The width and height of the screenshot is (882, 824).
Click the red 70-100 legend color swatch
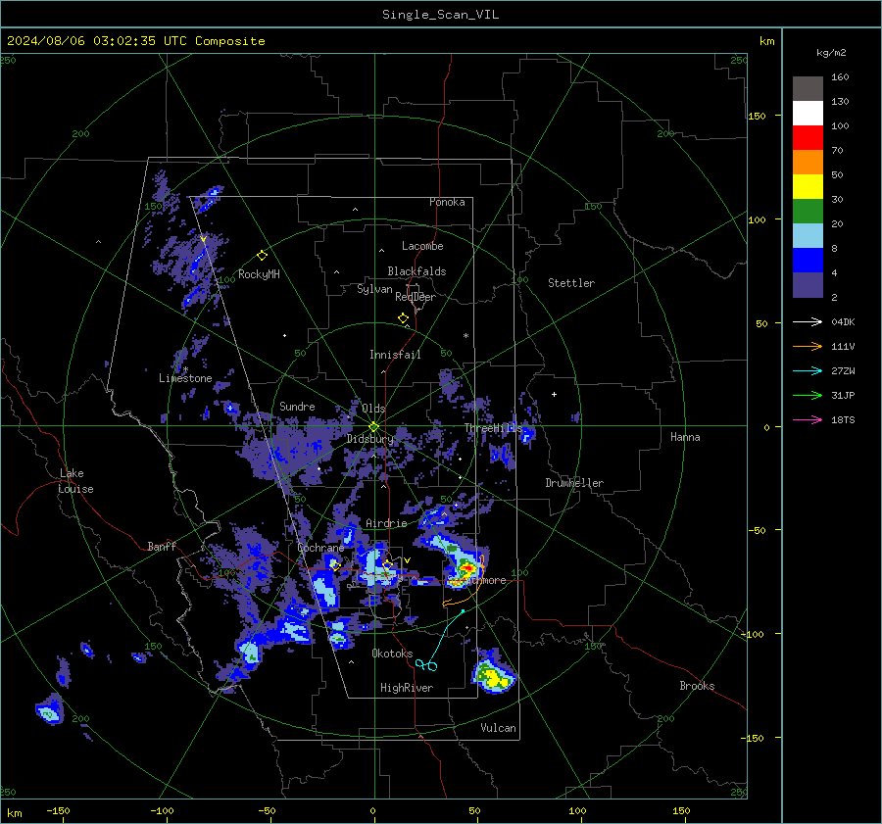808,138
